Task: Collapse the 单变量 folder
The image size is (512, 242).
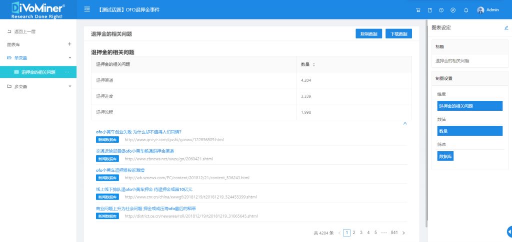Action: pos(70,58)
